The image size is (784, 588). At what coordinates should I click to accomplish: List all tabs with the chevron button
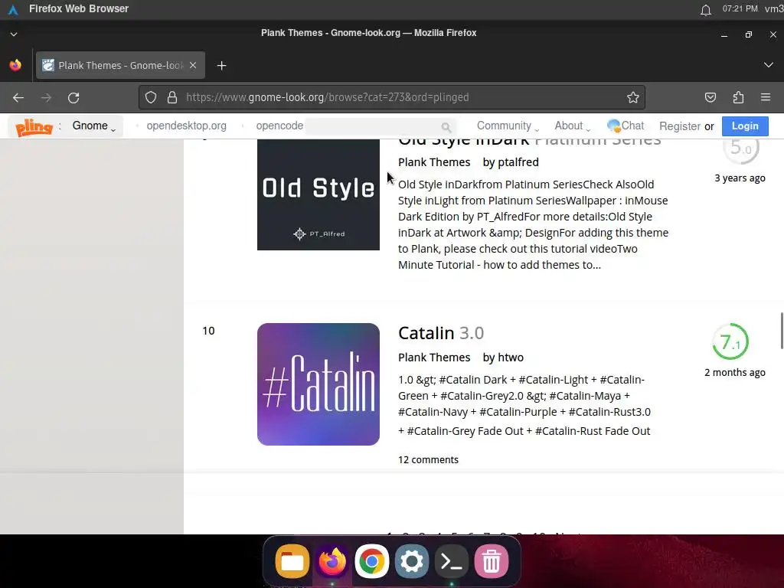click(x=769, y=65)
